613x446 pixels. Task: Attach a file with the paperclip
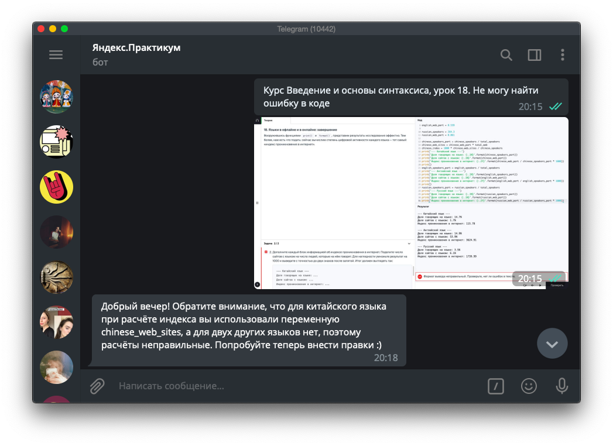[97, 386]
